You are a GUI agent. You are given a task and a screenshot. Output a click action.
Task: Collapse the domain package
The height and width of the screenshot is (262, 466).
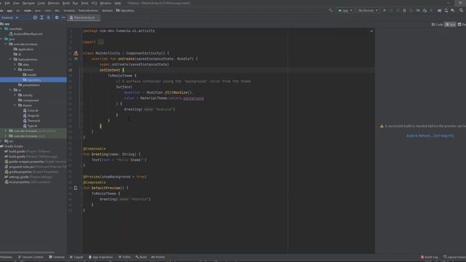pyautogui.click(x=15, y=70)
